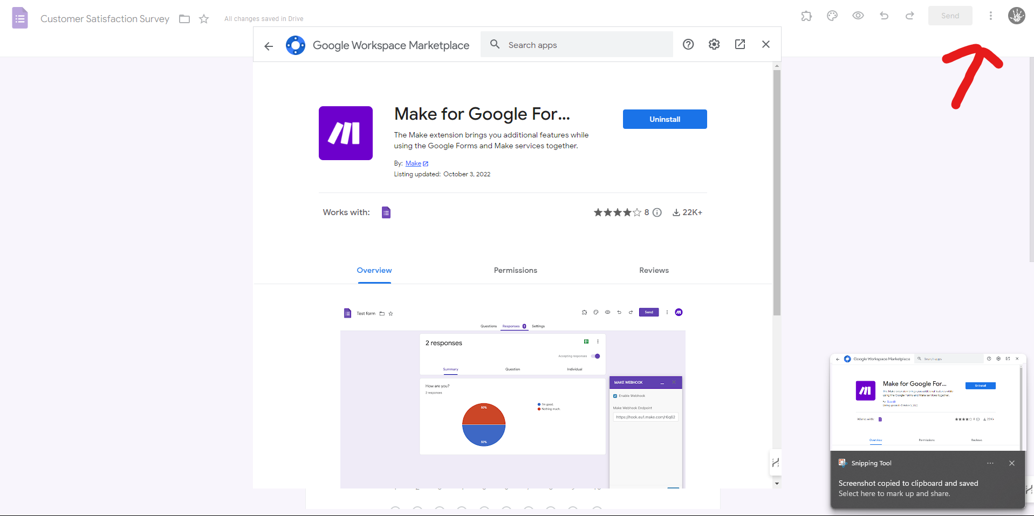Click the form title Customer Satisfaction Survey
The image size is (1034, 516).
(105, 19)
